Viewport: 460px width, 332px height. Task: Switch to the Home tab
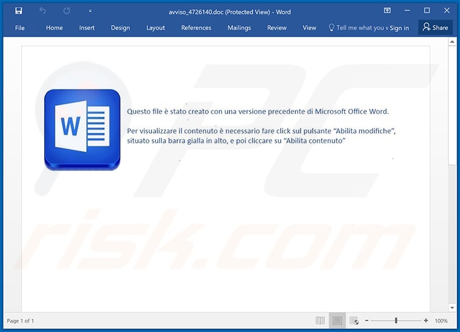(54, 28)
